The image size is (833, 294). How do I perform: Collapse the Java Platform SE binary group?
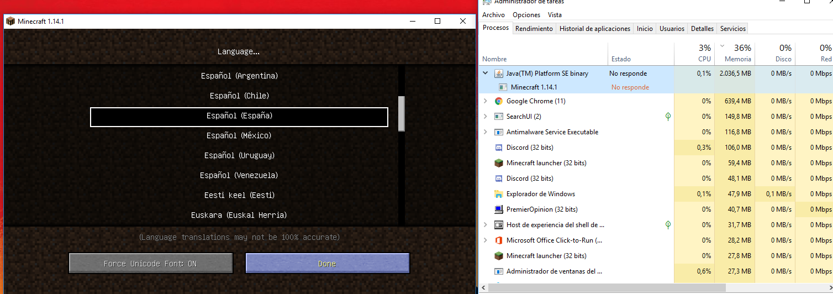(486, 73)
